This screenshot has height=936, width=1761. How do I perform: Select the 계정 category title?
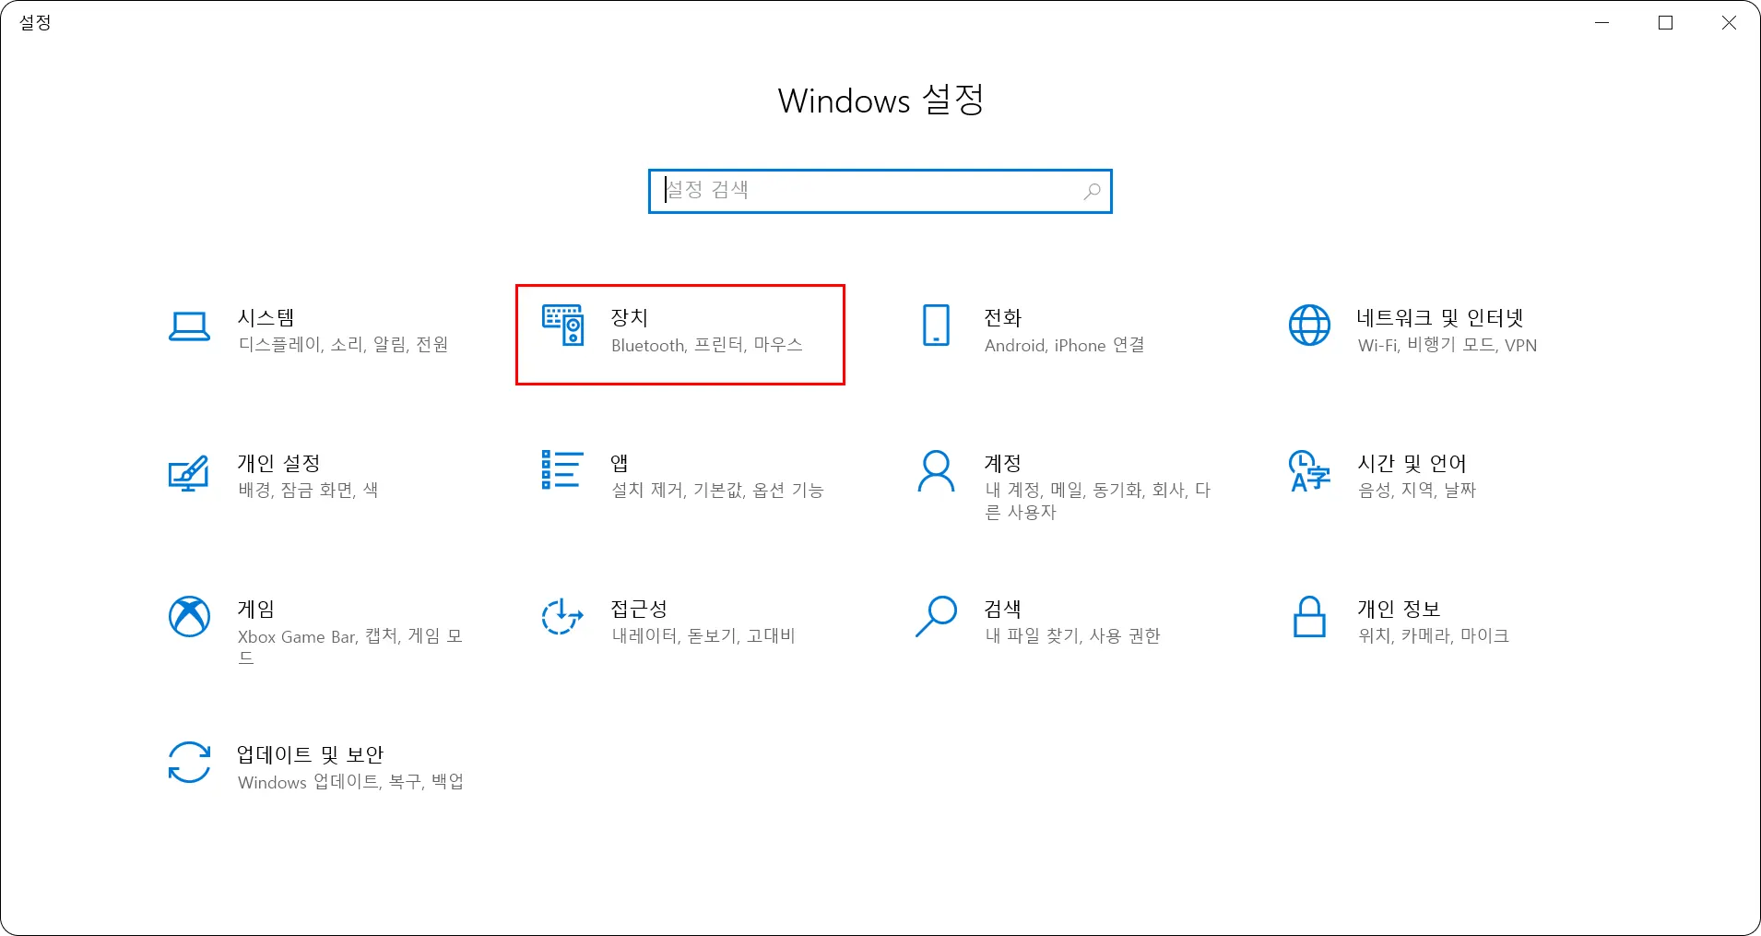[1003, 463]
